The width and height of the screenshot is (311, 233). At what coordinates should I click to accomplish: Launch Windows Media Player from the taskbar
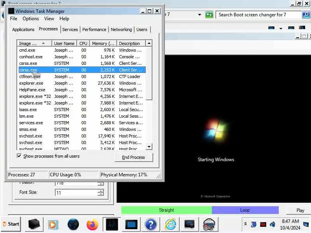(53, 224)
